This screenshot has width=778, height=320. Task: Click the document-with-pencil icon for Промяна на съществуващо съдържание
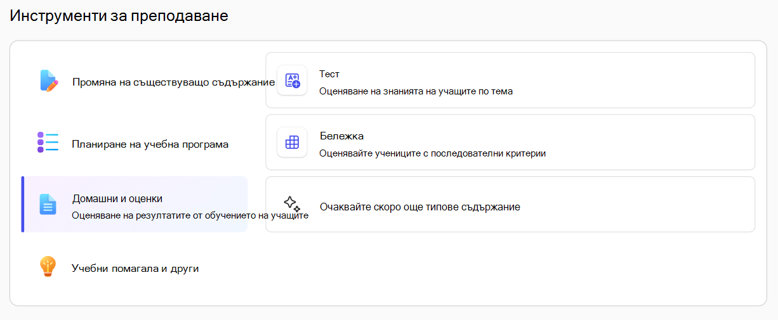pos(48,81)
